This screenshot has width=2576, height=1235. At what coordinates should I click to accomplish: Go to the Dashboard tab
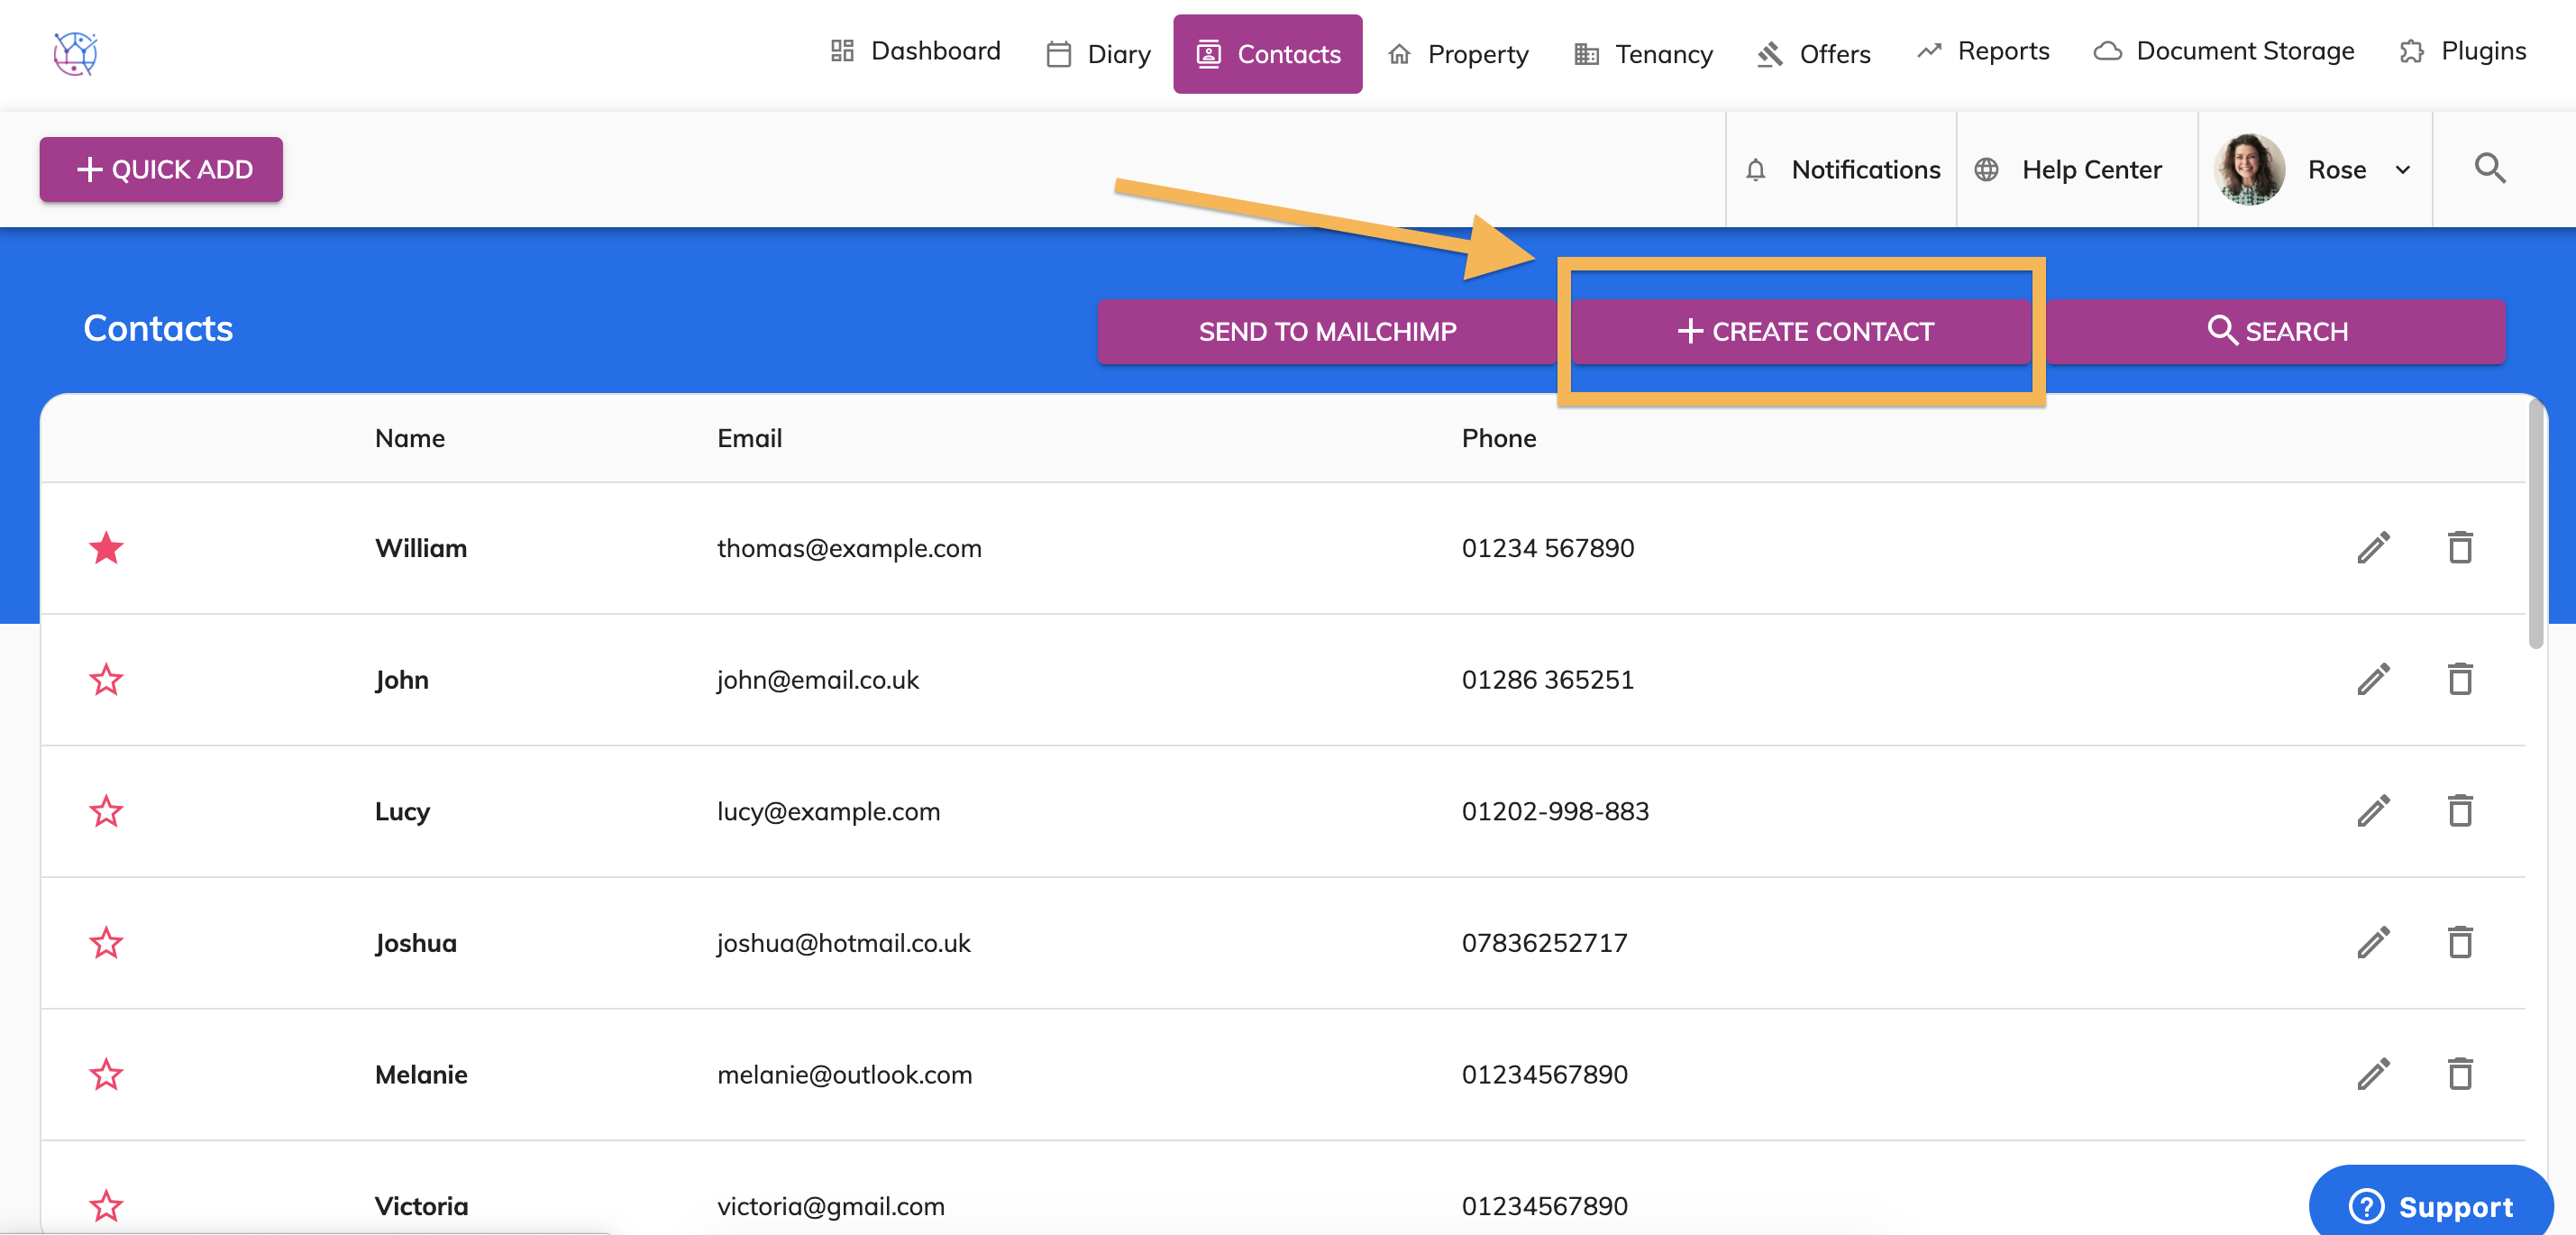pyautogui.click(x=914, y=51)
